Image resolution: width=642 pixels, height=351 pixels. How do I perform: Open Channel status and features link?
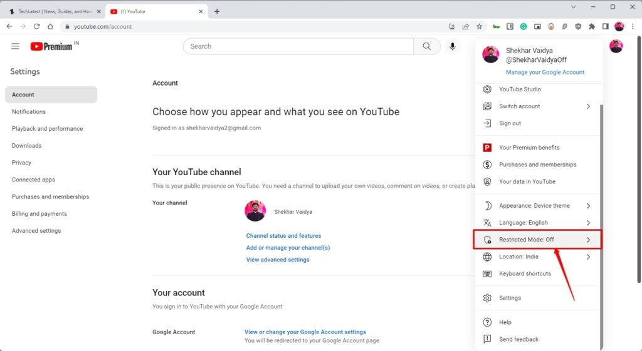click(283, 236)
